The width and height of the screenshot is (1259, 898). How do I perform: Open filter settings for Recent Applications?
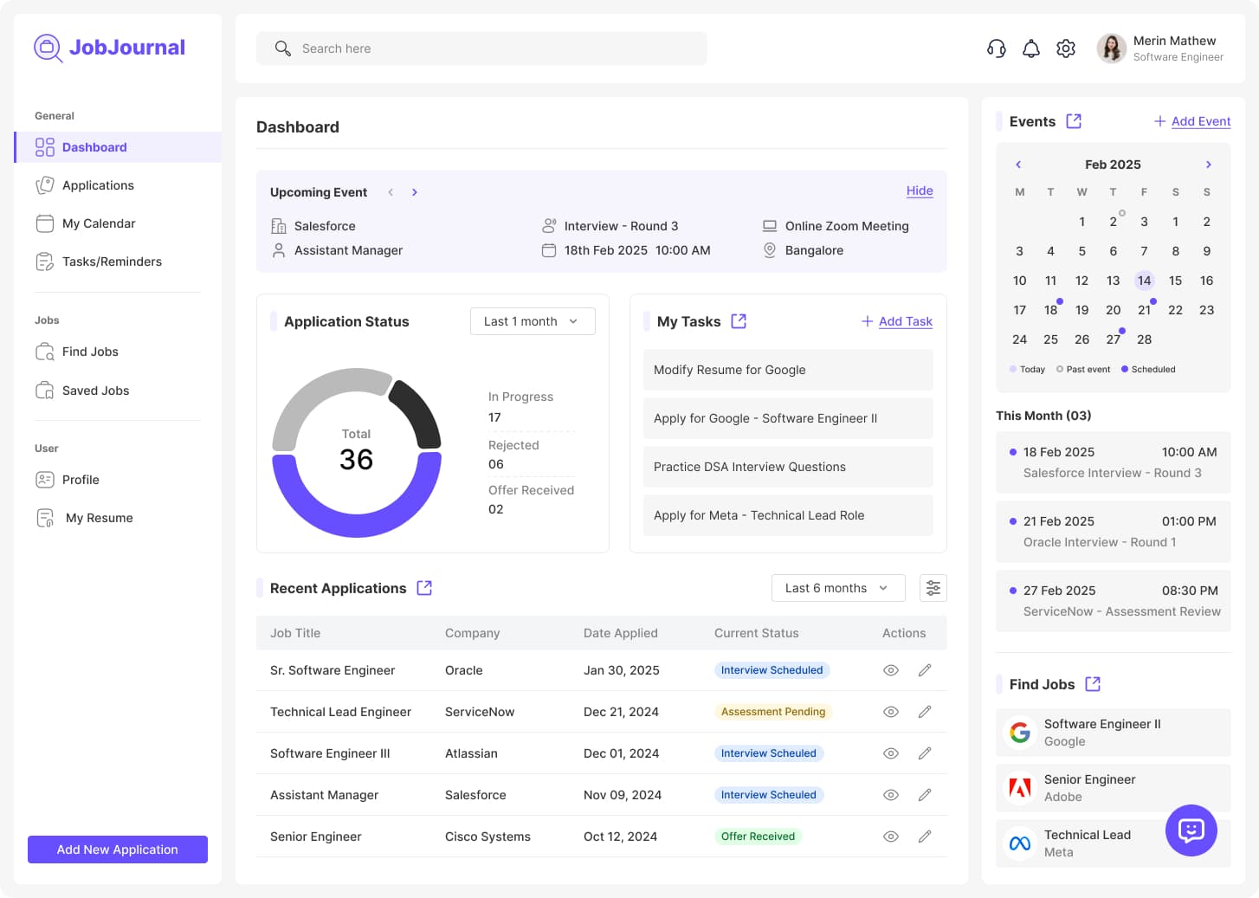tap(933, 588)
